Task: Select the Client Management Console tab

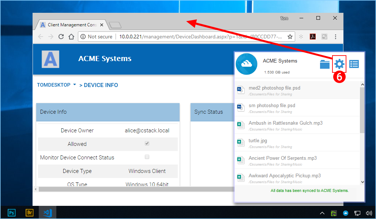Action: pyautogui.click(x=72, y=25)
